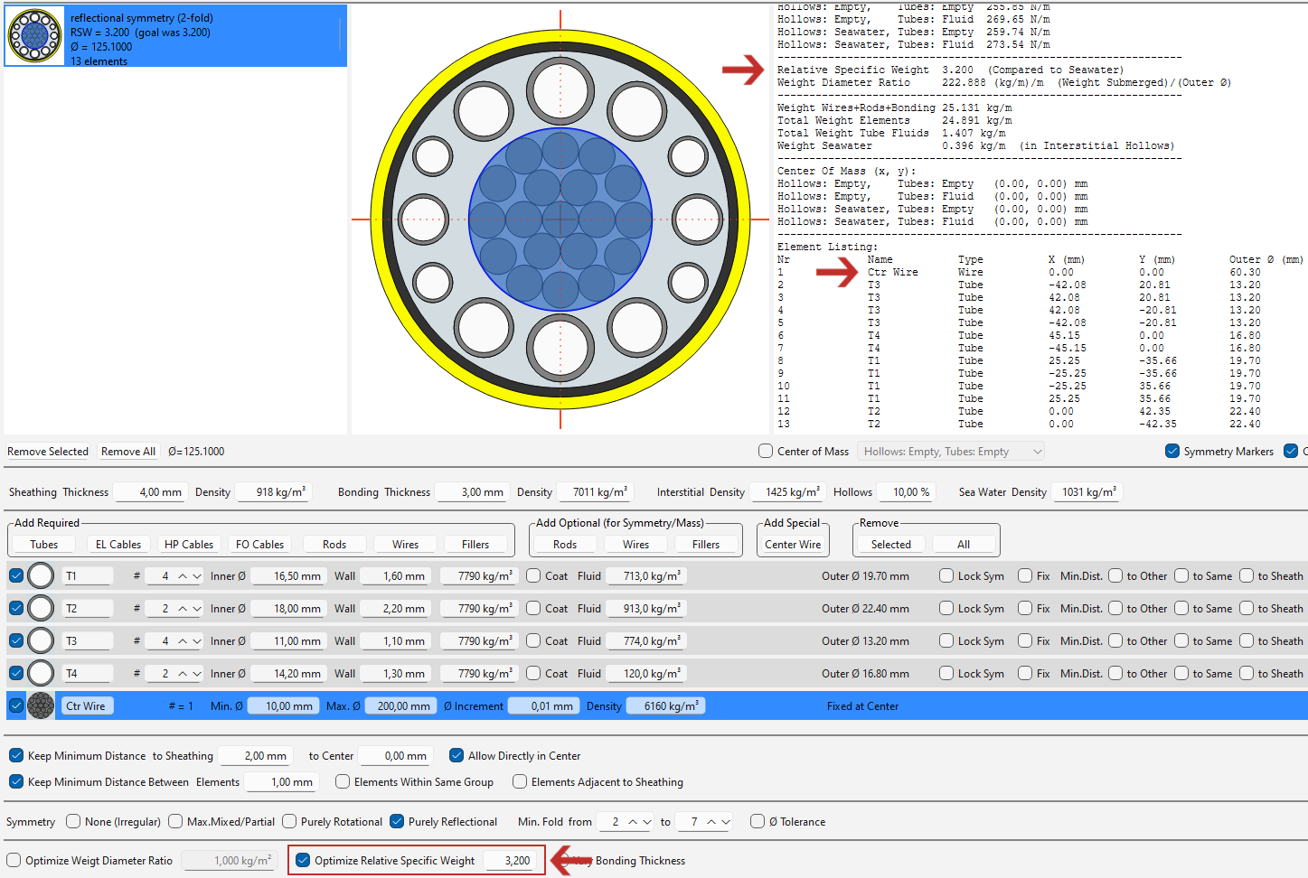Open the Min. Fold to dropdown
Image resolution: width=1308 pixels, height=878 pixels.
[726, 821]
